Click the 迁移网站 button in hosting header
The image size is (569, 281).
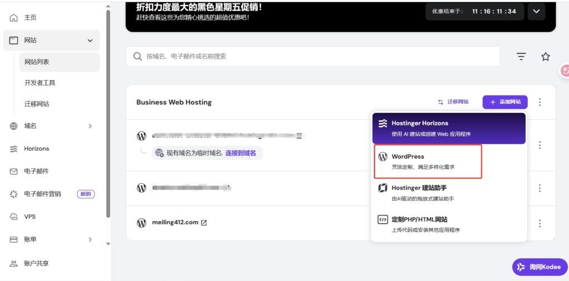pyautogui.click(x=453, y=102)
